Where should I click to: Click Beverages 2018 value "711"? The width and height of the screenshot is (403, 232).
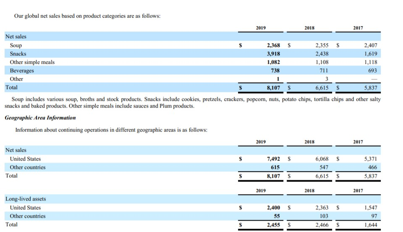[x=324, y=71]
